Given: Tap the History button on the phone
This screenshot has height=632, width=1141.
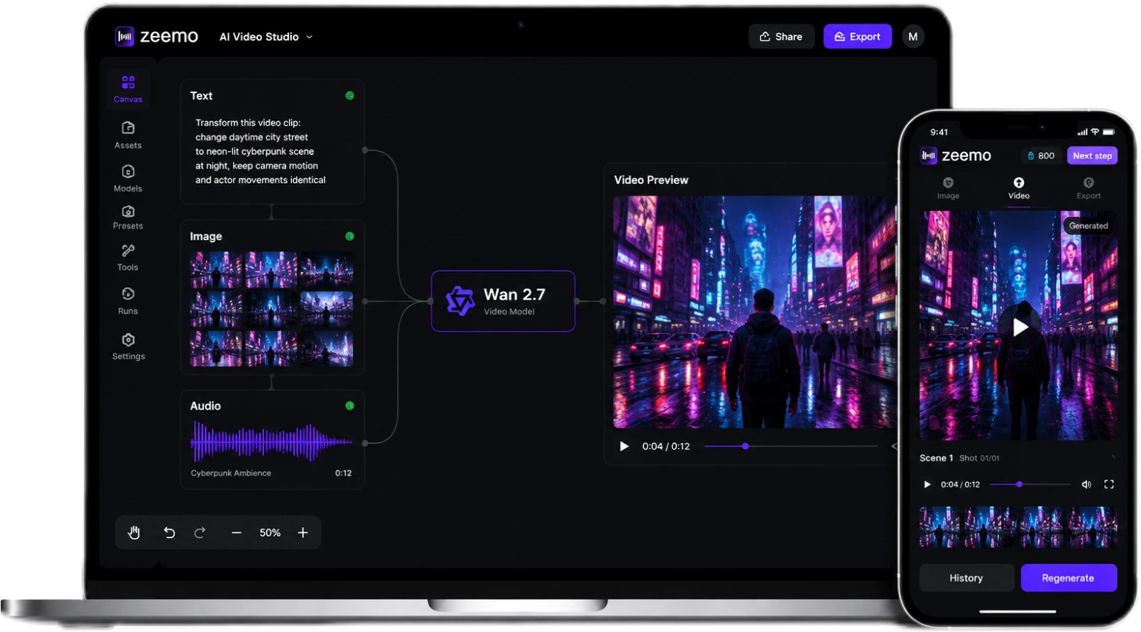Looking at the screenshot, I should [x=966, y=578].
